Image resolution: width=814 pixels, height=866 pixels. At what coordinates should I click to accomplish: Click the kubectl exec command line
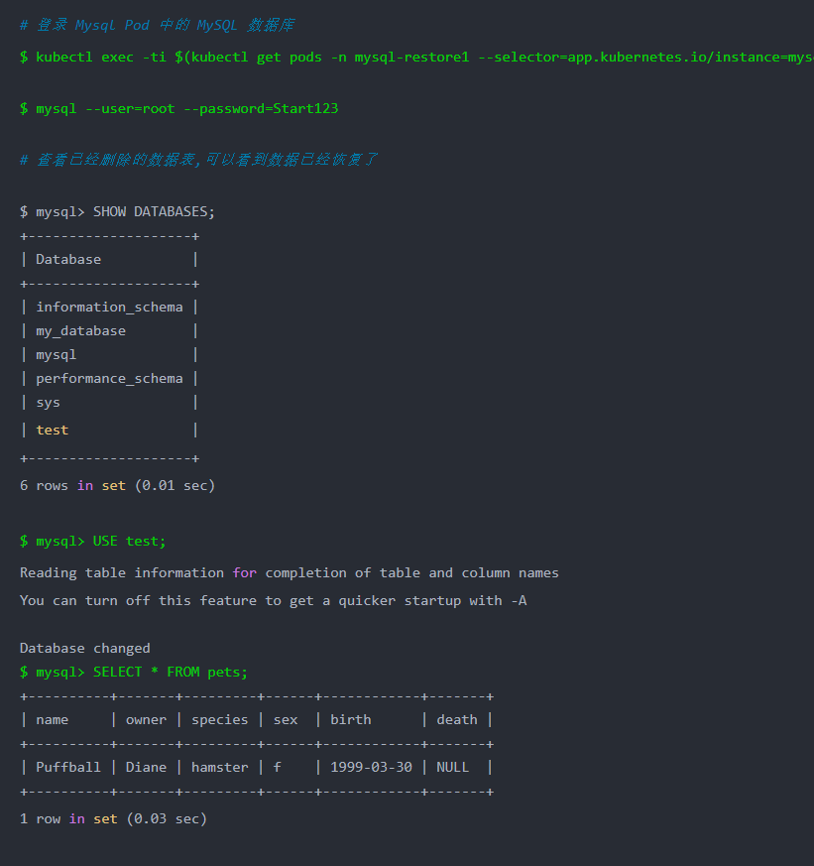(416, 57)
